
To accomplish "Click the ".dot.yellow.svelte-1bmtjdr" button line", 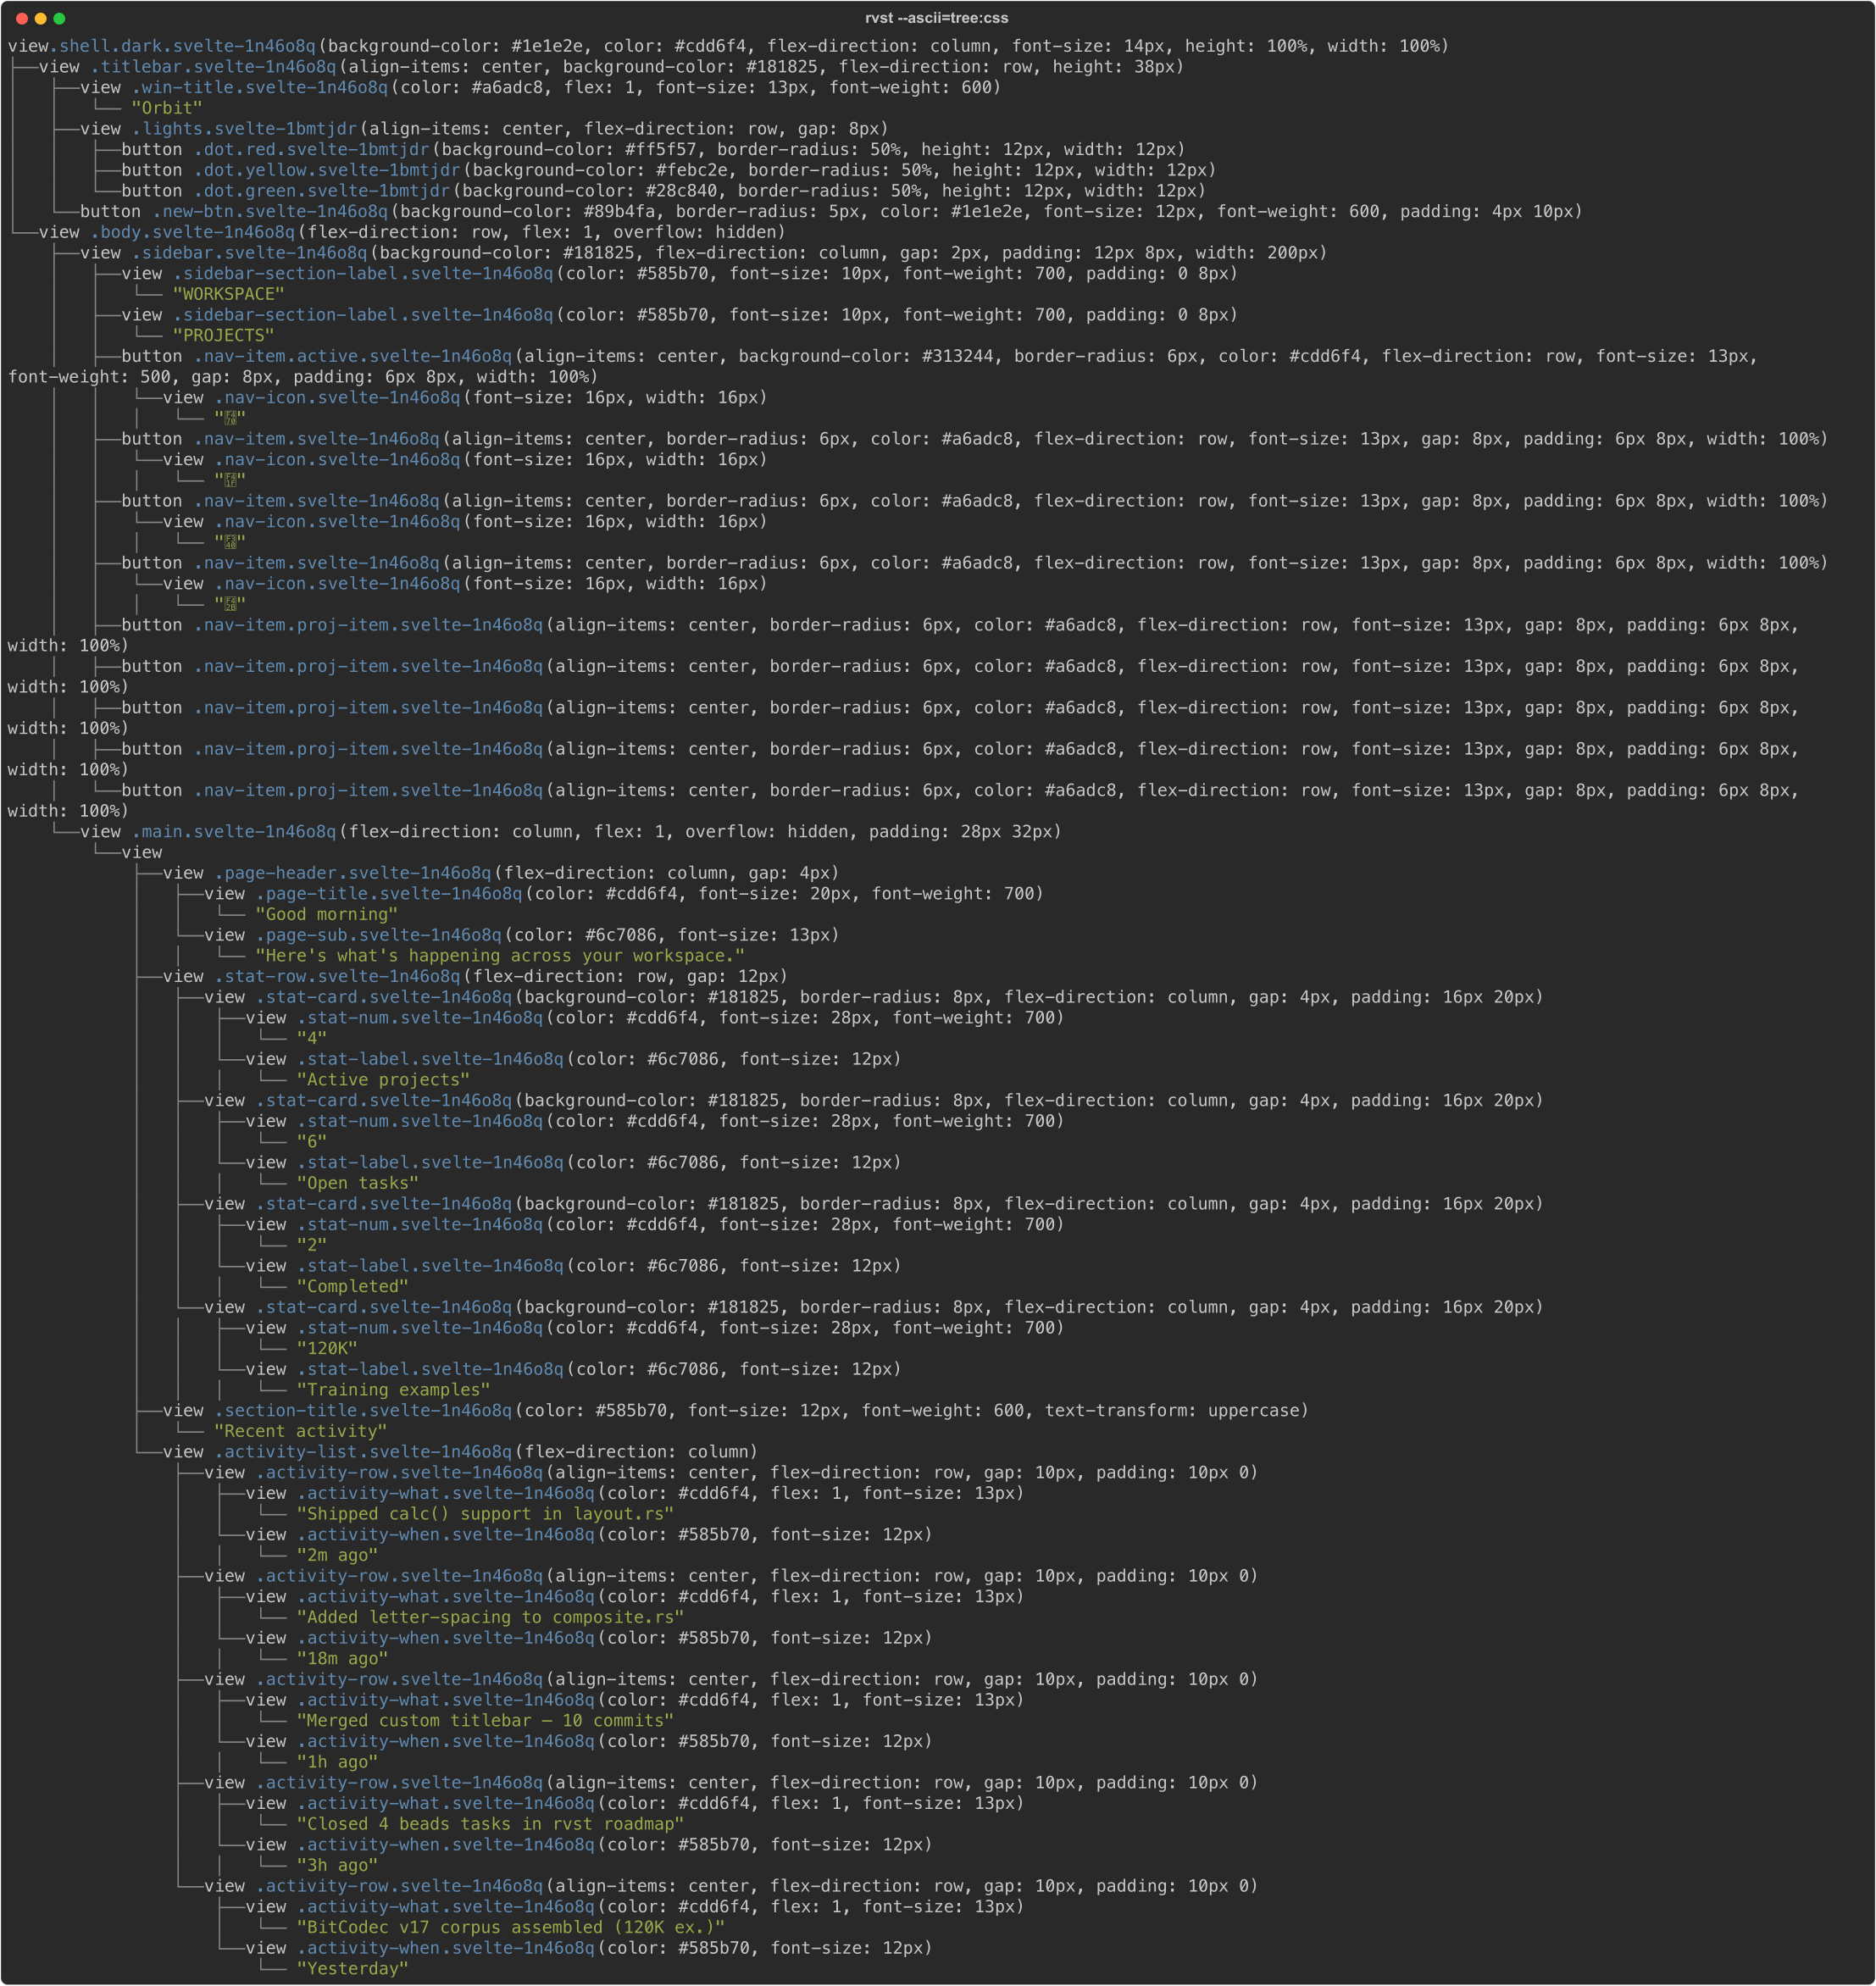I will click(x=669, y=170).
